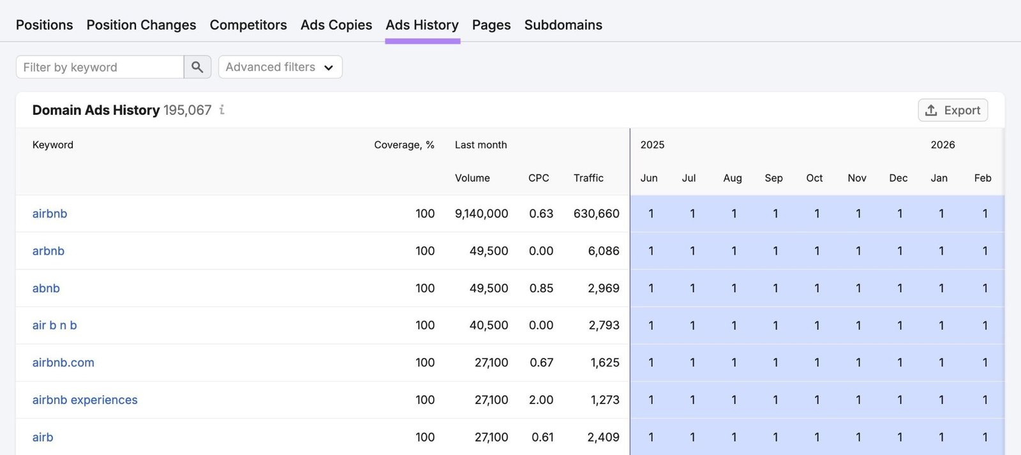Open the Position Changes tab
1021x455 pixels.
pyautogui.click(x=142, y=25)
